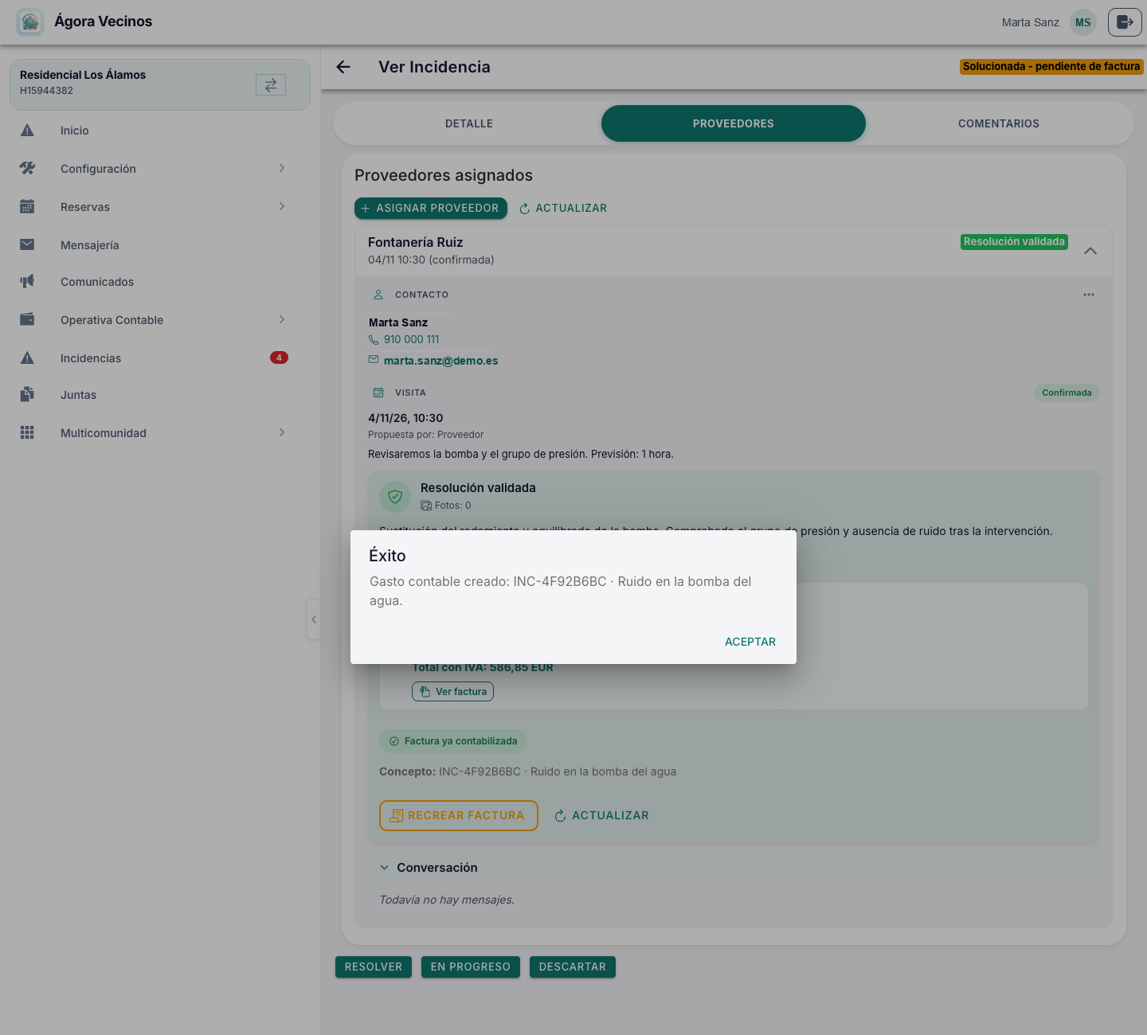Expand the Configuración submenu chevron
Viewport: 1147px width, 1035px height.
(281, 168)
